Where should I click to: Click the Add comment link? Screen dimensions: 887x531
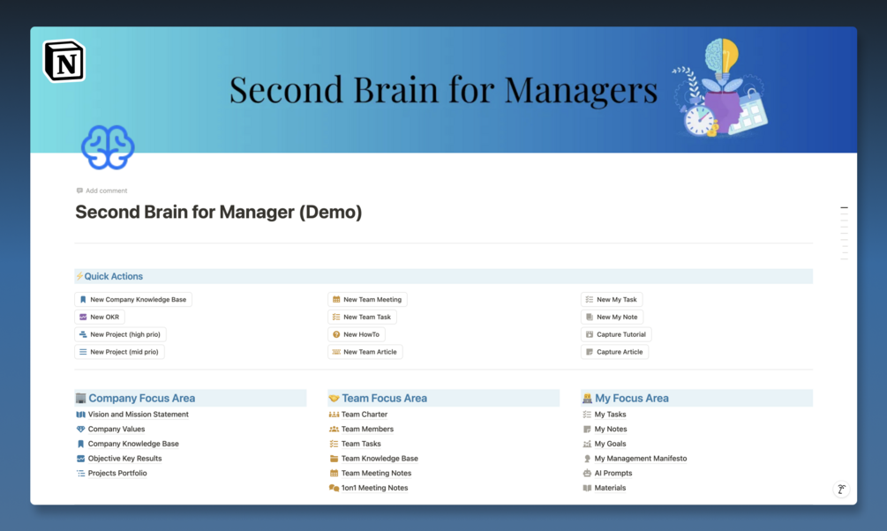click(x=101, y=191)
